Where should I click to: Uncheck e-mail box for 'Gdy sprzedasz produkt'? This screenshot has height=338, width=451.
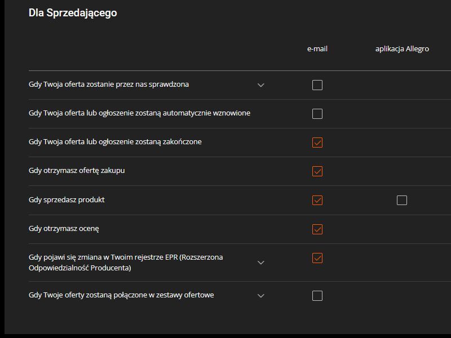point(317,200)
